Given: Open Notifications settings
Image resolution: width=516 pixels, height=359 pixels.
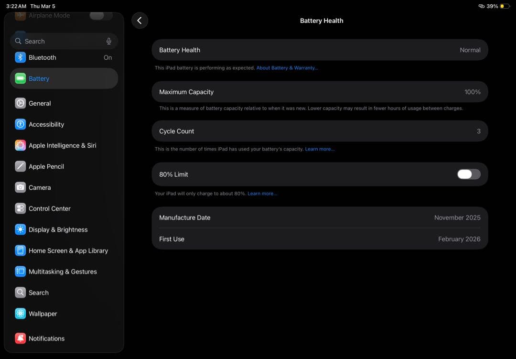Looking at the screenshot, I should click(x=64, y=338).
